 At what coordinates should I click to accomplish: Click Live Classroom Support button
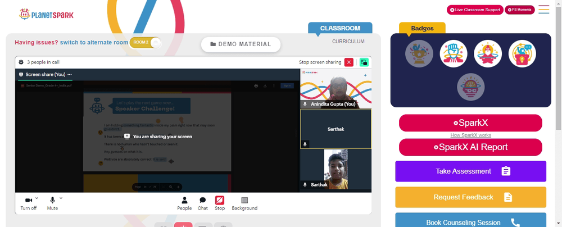tap(475, 10)
